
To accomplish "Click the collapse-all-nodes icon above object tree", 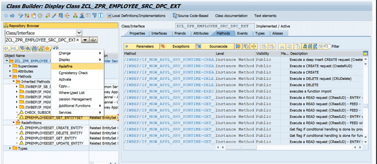I will 28,48.
